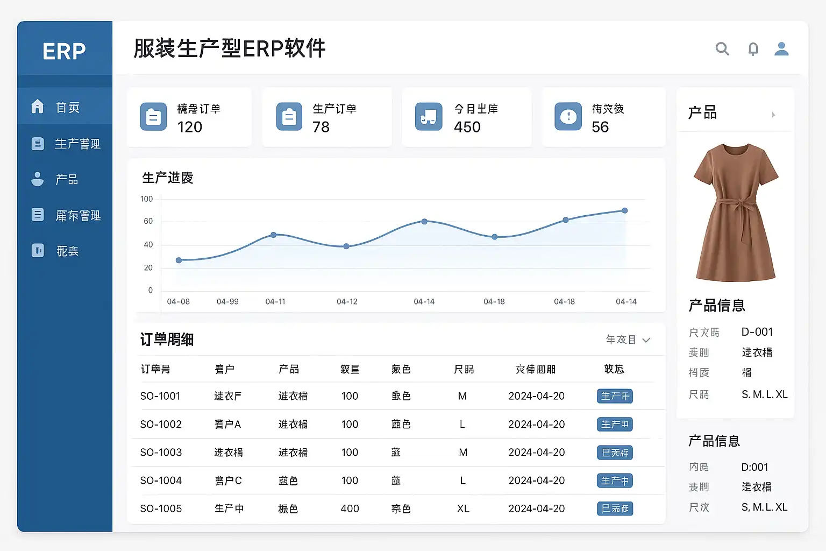Expand the 产品 panel arrow

pyautogui.click(x=773, y=115)
